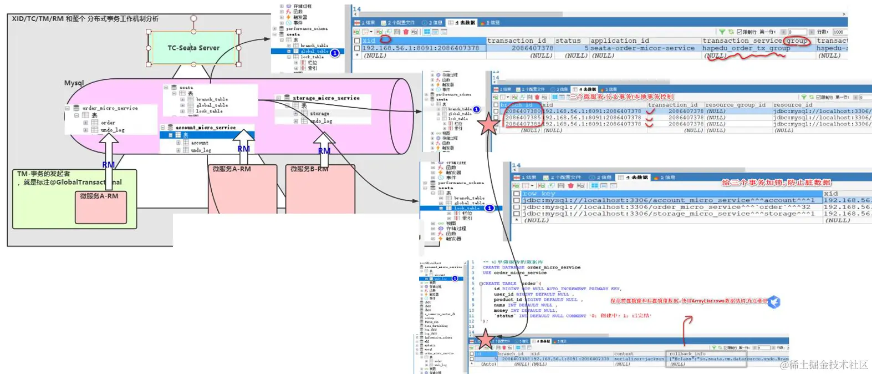Click red delete icon in global_table grid toolbar
The height and width of the screenshot is (374, 872).
[x=406, y=32]
